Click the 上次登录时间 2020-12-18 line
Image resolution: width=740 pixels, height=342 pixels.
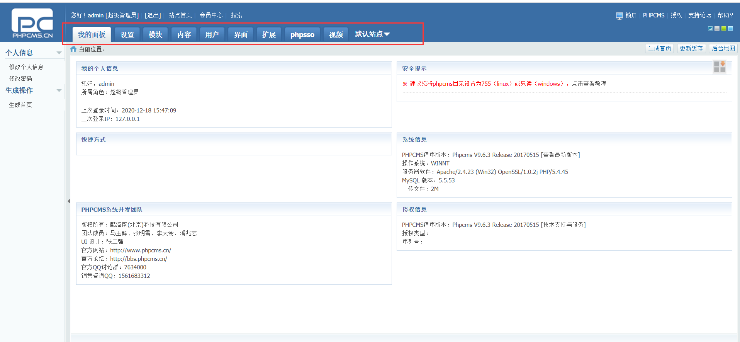point(129,110)
